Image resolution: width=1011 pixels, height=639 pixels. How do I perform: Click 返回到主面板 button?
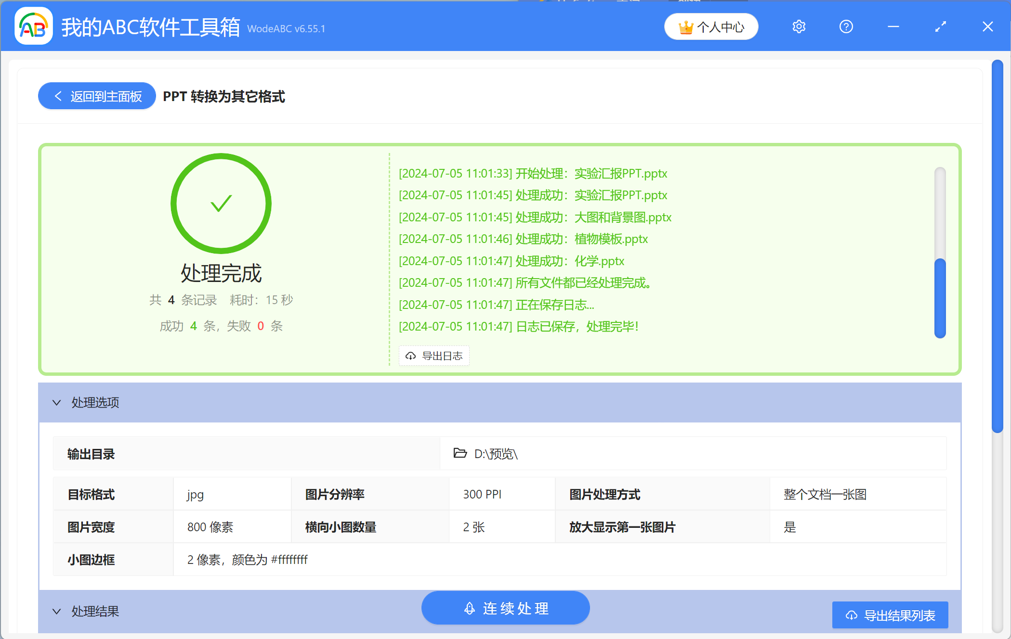pos(96,96)
